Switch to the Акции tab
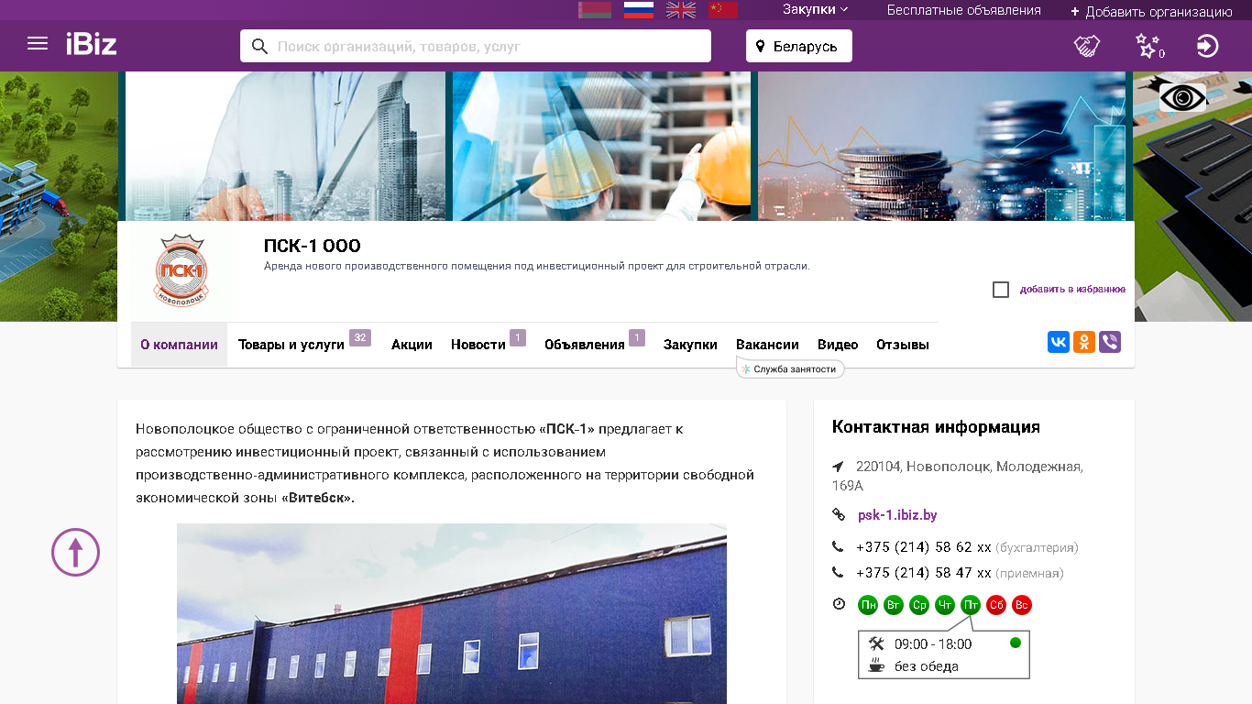Screen dimensions: 1252x704 pyautogui.click(x=412, y=345)
